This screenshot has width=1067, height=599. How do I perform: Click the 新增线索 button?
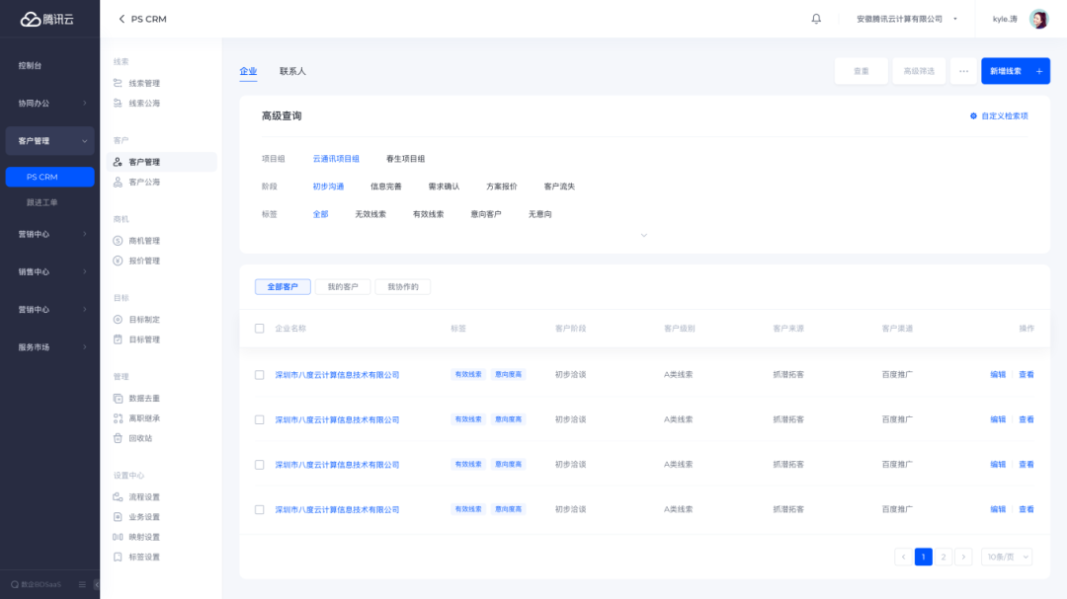[1016, 71]
